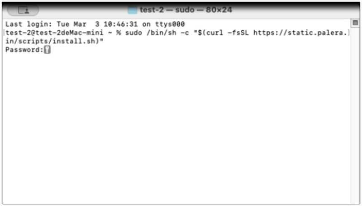Click the test-2@test-2deMac-mini prompt text
Image resolution: width=362 pixels, height=206 pixels.
tap(54, 33)
